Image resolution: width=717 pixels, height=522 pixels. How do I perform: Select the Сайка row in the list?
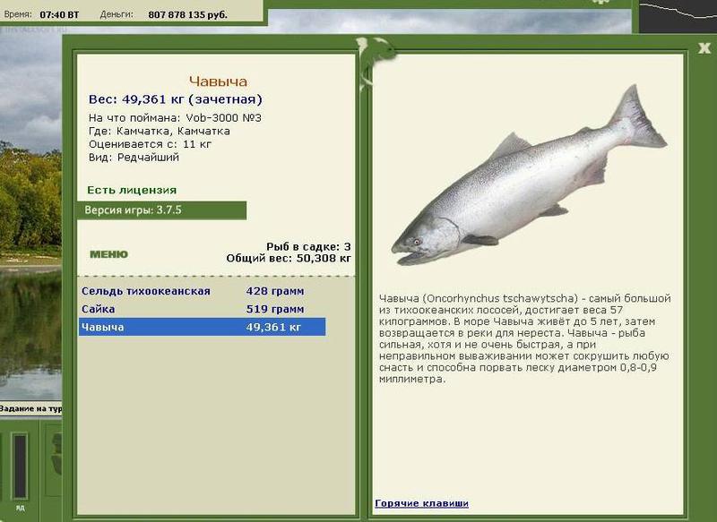pyautogui.click(x=203, y=309)
